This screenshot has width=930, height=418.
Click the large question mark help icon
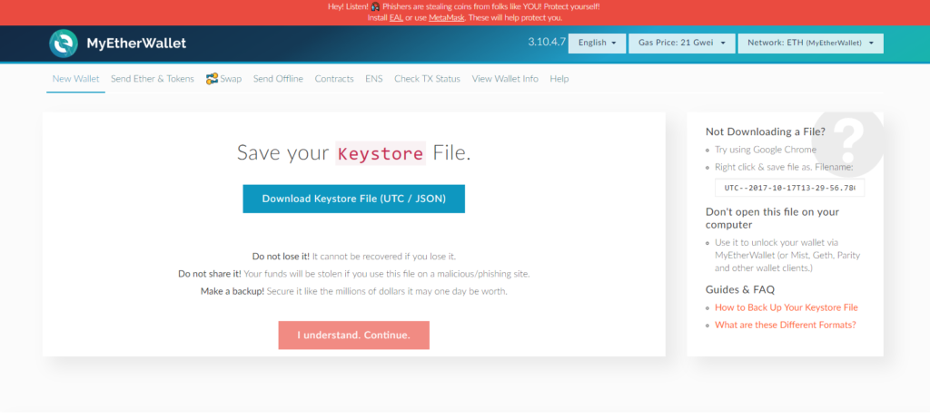[849, 141]
